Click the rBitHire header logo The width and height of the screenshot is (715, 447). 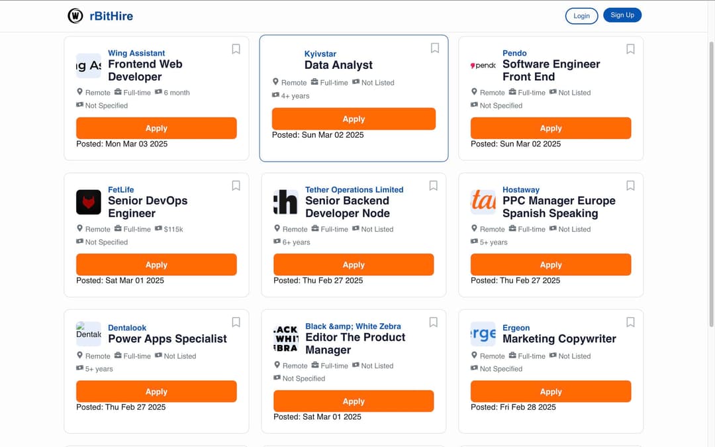99,15
